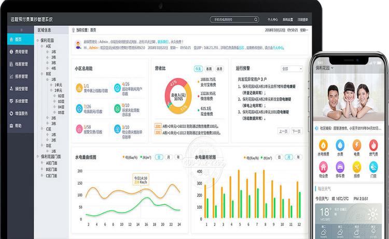
Task: Switch 水电量柱状图 to 月 view
Action: click(x=289, y=157)
